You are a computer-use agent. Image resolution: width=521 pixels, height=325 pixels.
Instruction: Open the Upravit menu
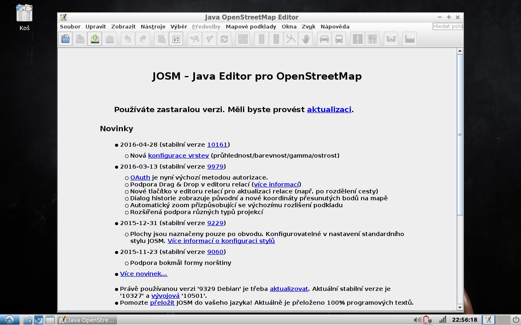pos(96,26)
